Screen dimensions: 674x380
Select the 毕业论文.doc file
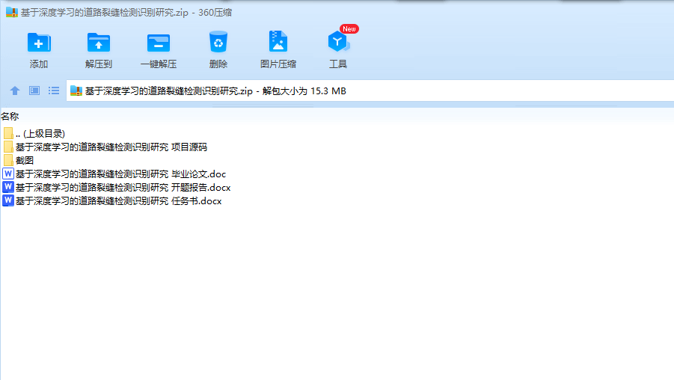[114, 174]
